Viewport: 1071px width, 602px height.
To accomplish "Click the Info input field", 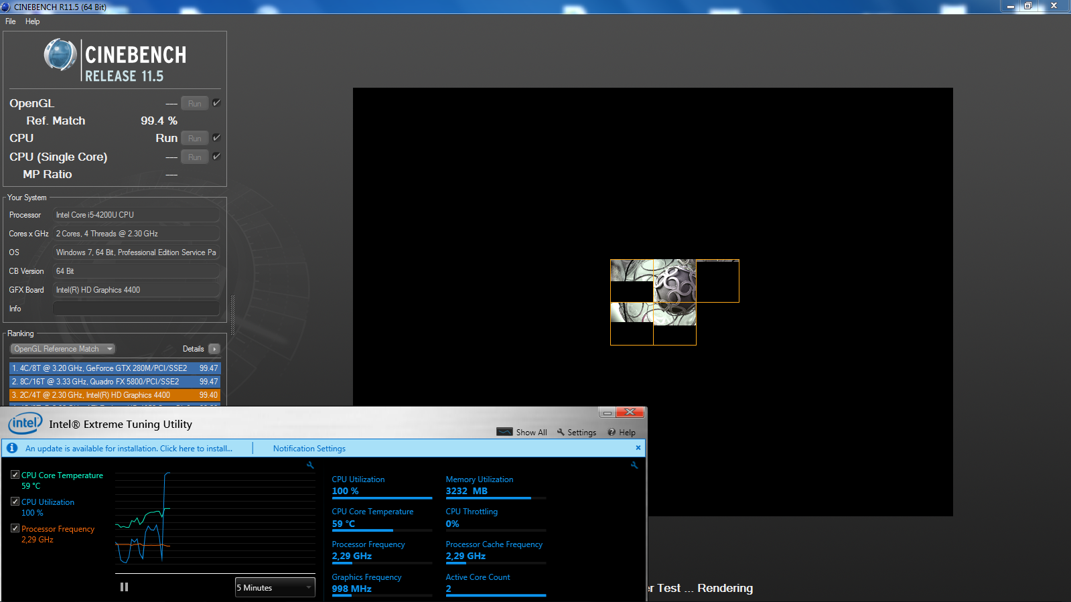I will tap(136, 309).
